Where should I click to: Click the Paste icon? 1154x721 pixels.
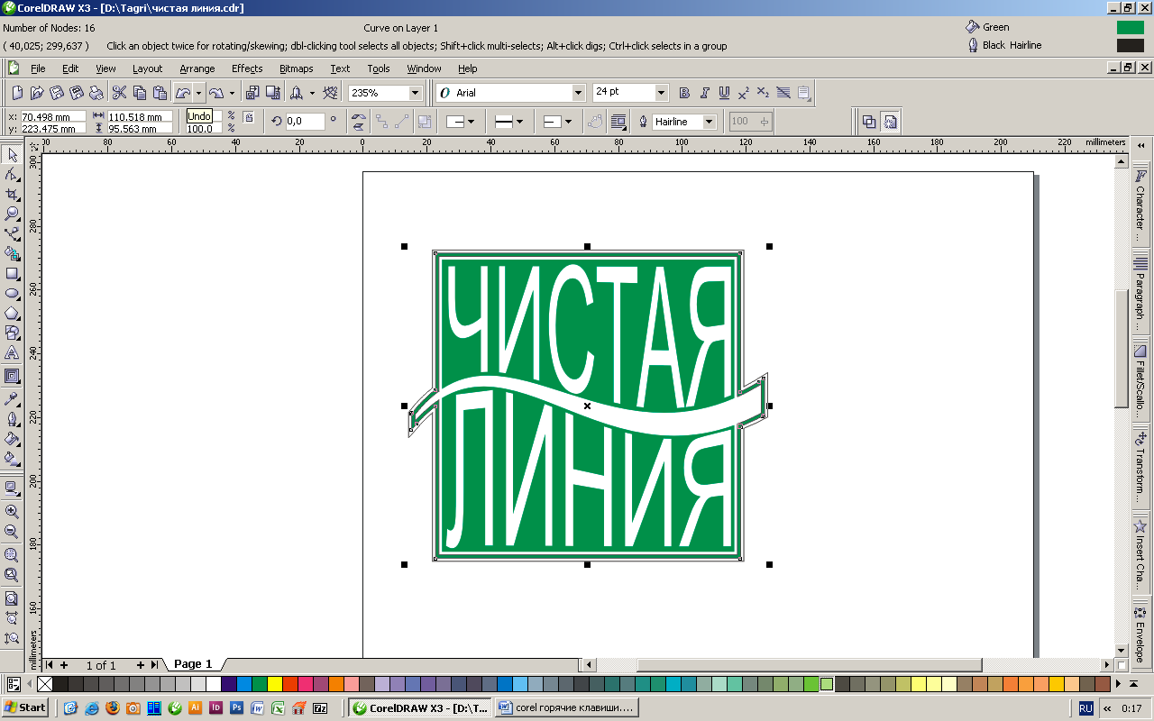point(160,93)
